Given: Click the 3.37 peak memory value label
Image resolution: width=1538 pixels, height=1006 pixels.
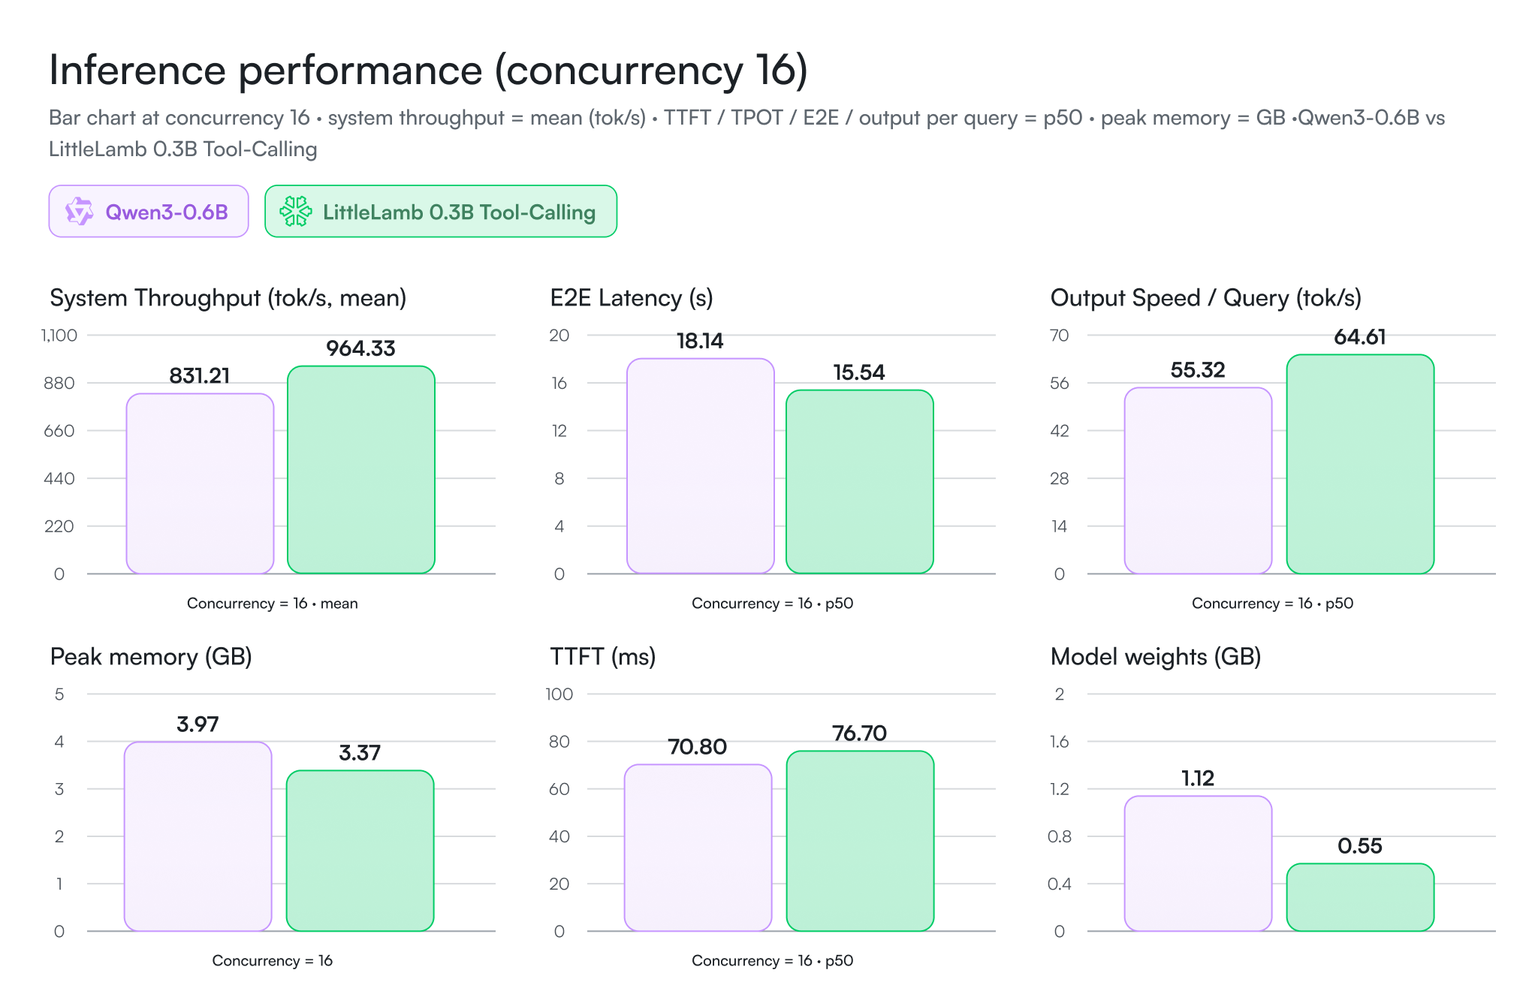Looking at the screenshot, I should click(360, 752).
